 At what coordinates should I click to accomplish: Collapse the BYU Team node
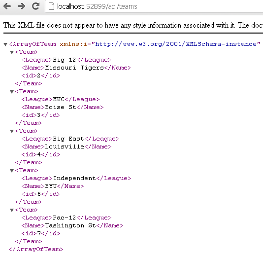pyautogui.click(x=12, y=171)
